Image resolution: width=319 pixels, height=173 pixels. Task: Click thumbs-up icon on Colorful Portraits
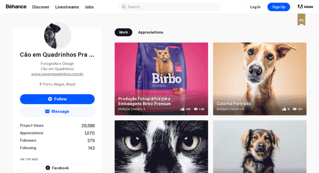click(284, 109)
